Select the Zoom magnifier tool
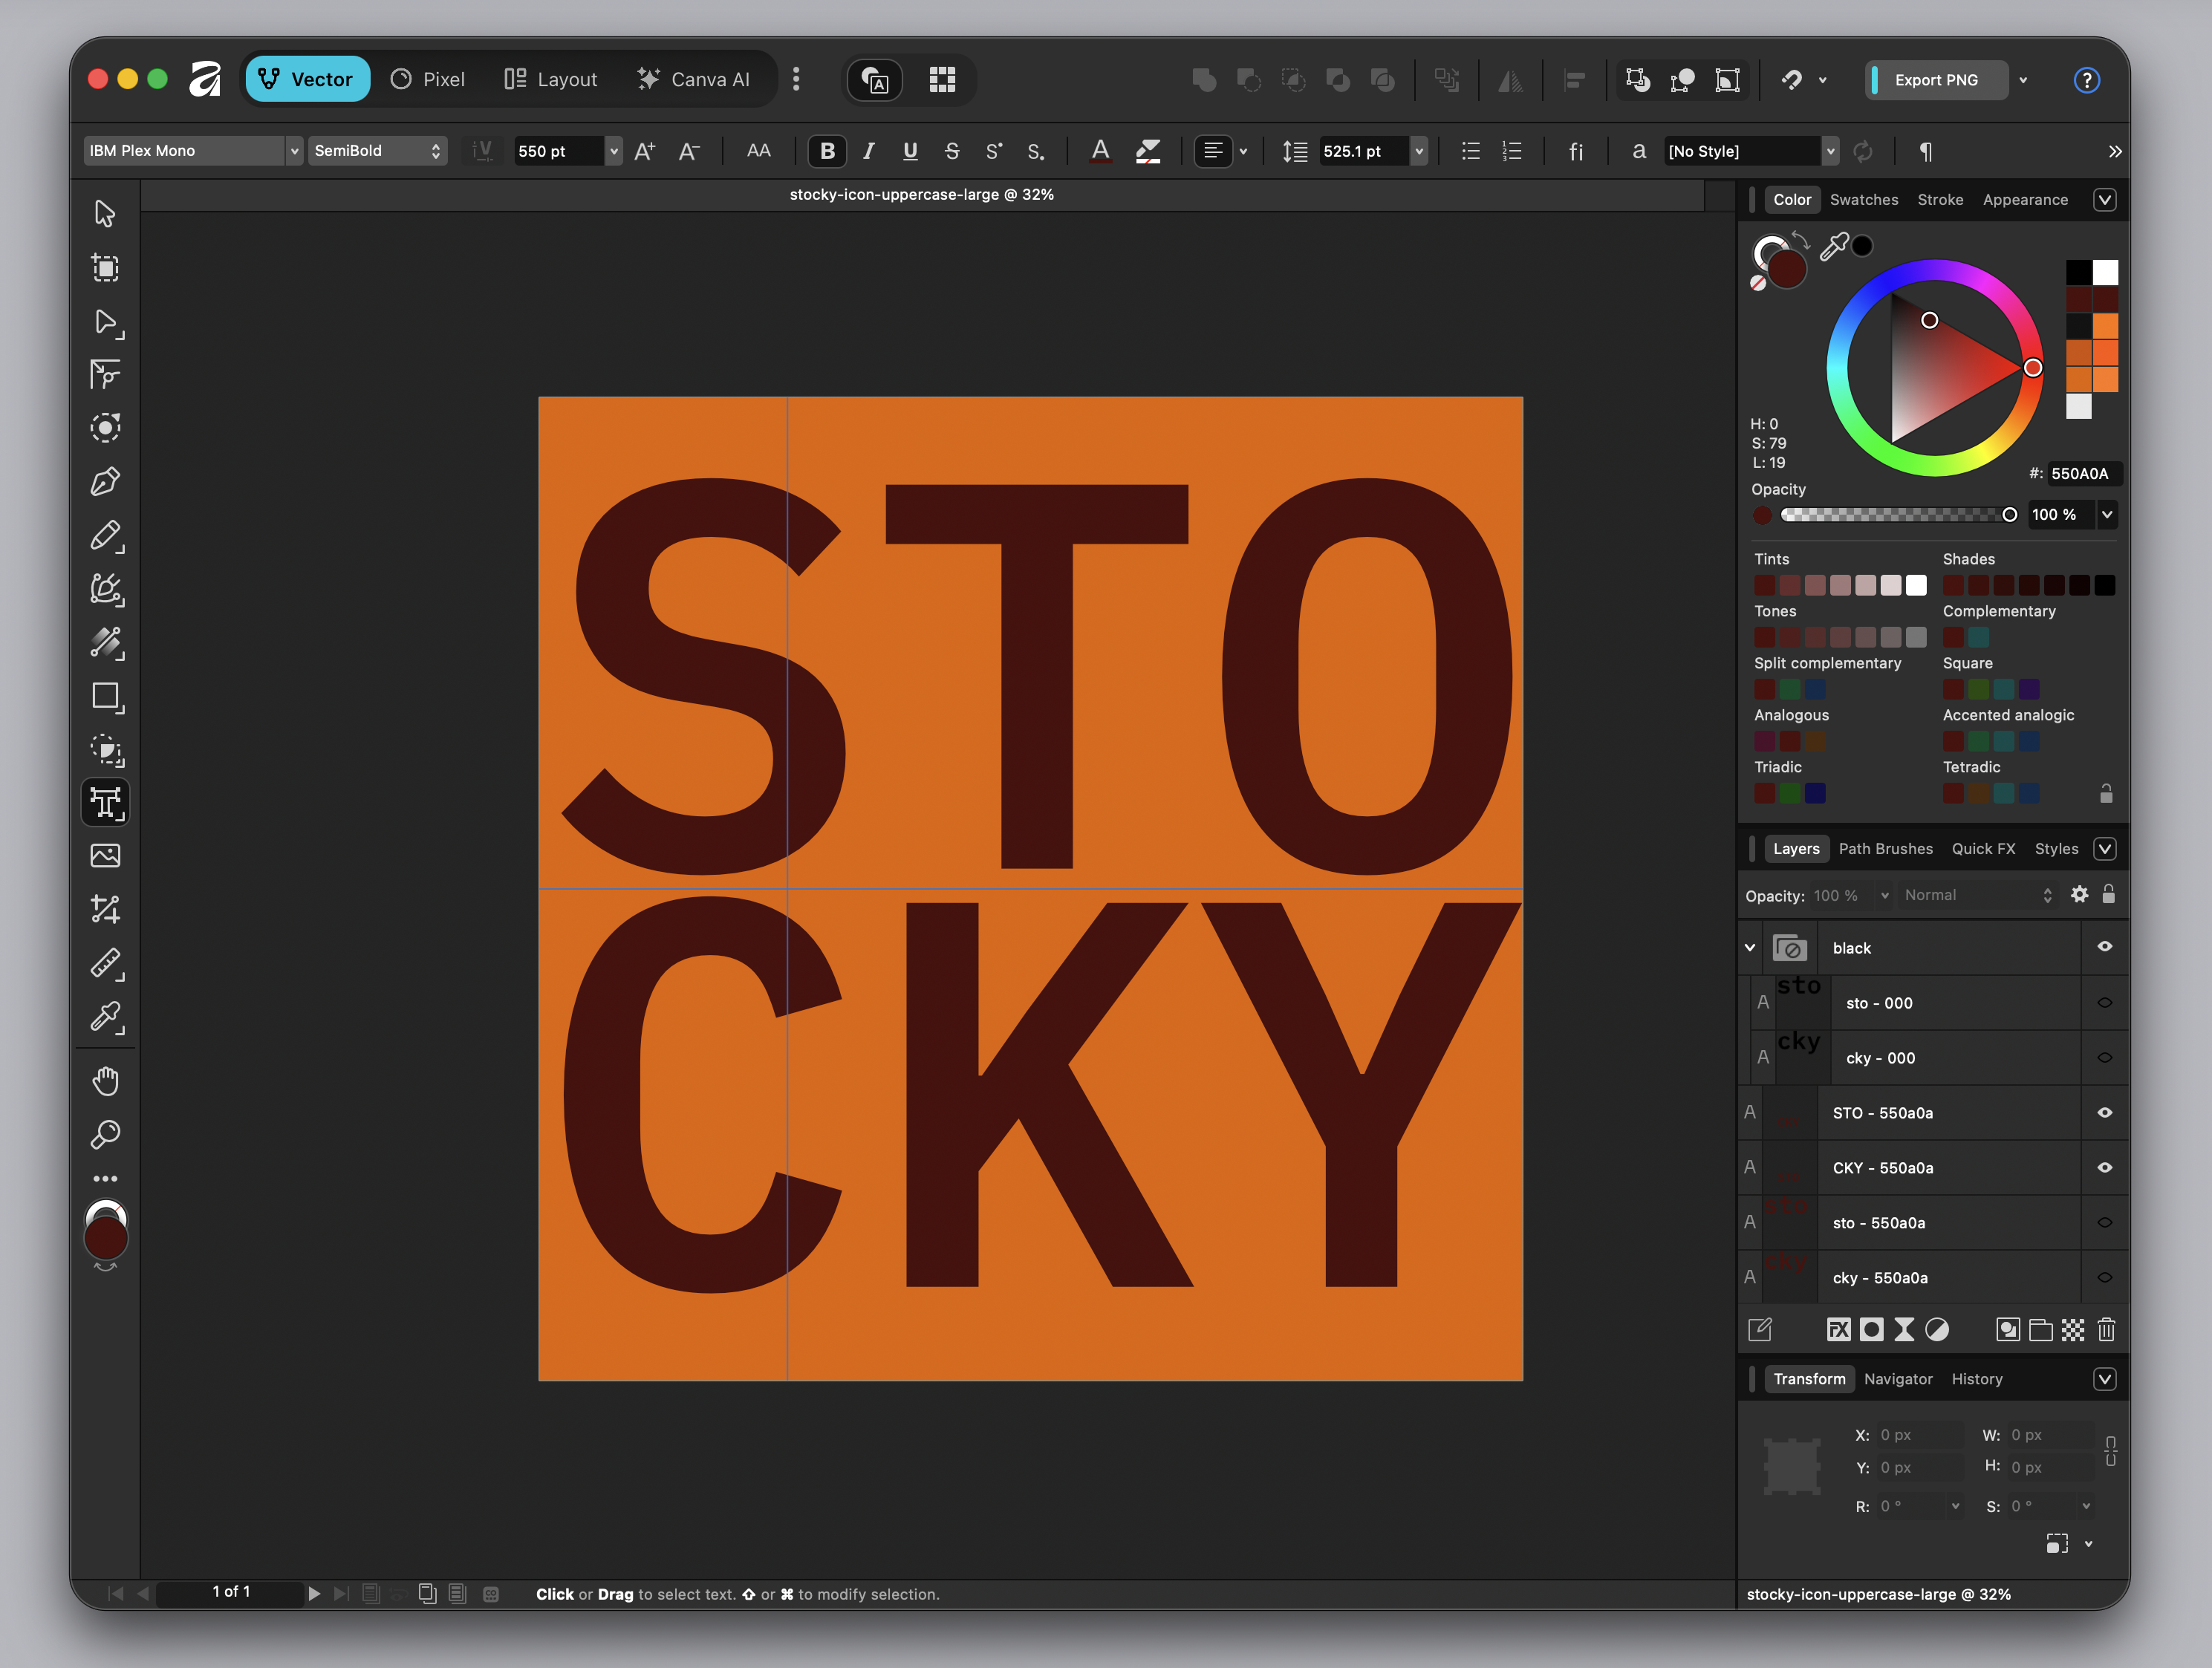Image resolution: width=2212 pixels, height=1668 pixels. pos(105,1134)
